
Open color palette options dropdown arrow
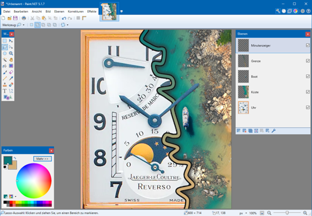click(15, 196)
